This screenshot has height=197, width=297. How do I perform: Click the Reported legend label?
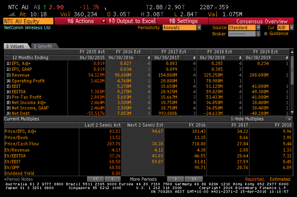(255, 179)
